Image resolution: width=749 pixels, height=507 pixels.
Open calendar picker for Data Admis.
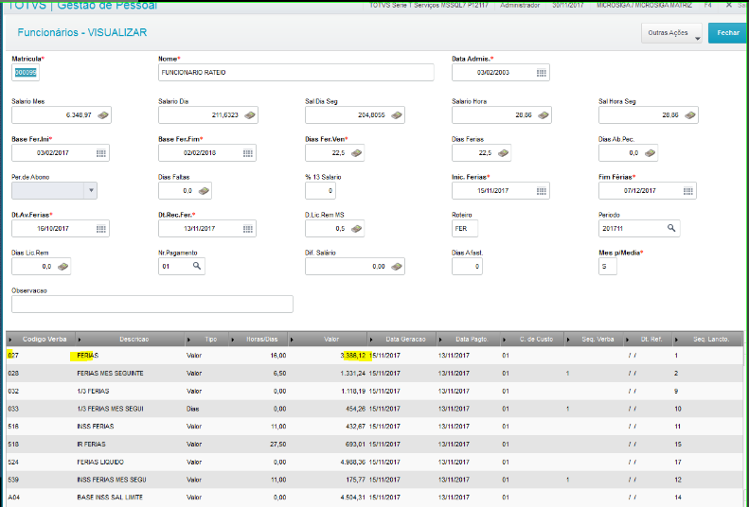tap(541, 73)
